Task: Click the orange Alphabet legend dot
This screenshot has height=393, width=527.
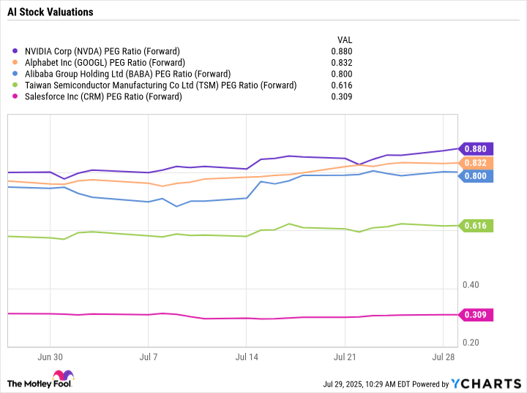Action: coord(15,62)
